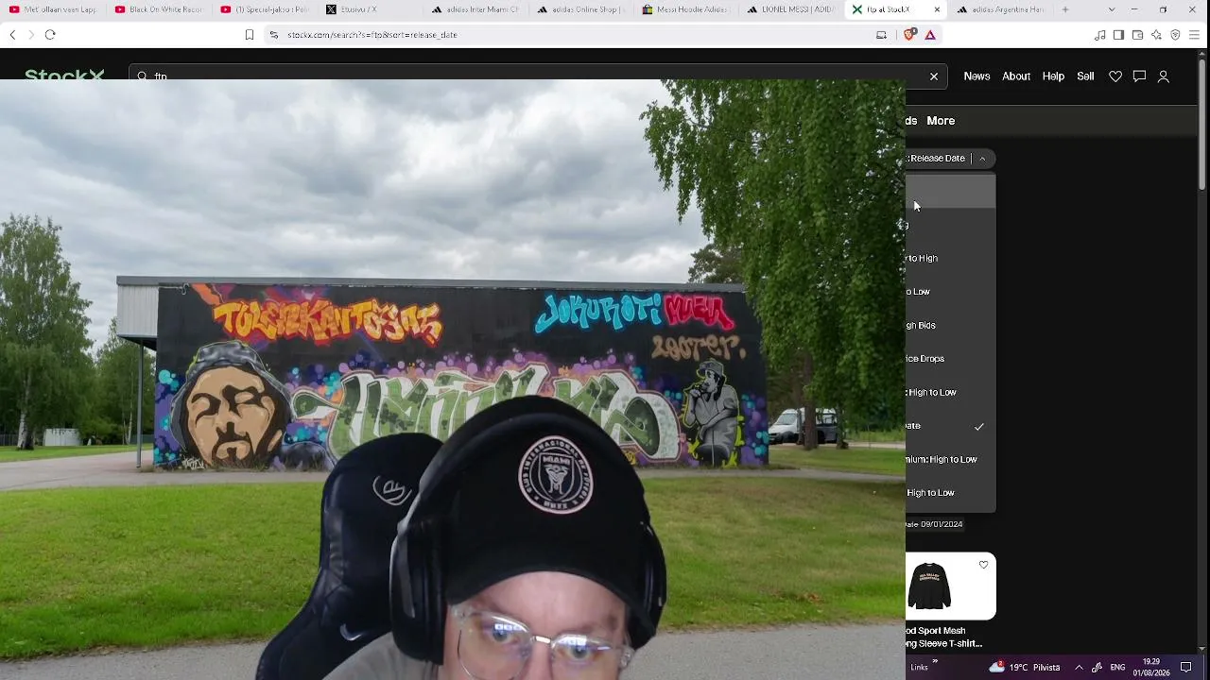
Task: Open the Brave Shields icon
Action: pos(909,35)
